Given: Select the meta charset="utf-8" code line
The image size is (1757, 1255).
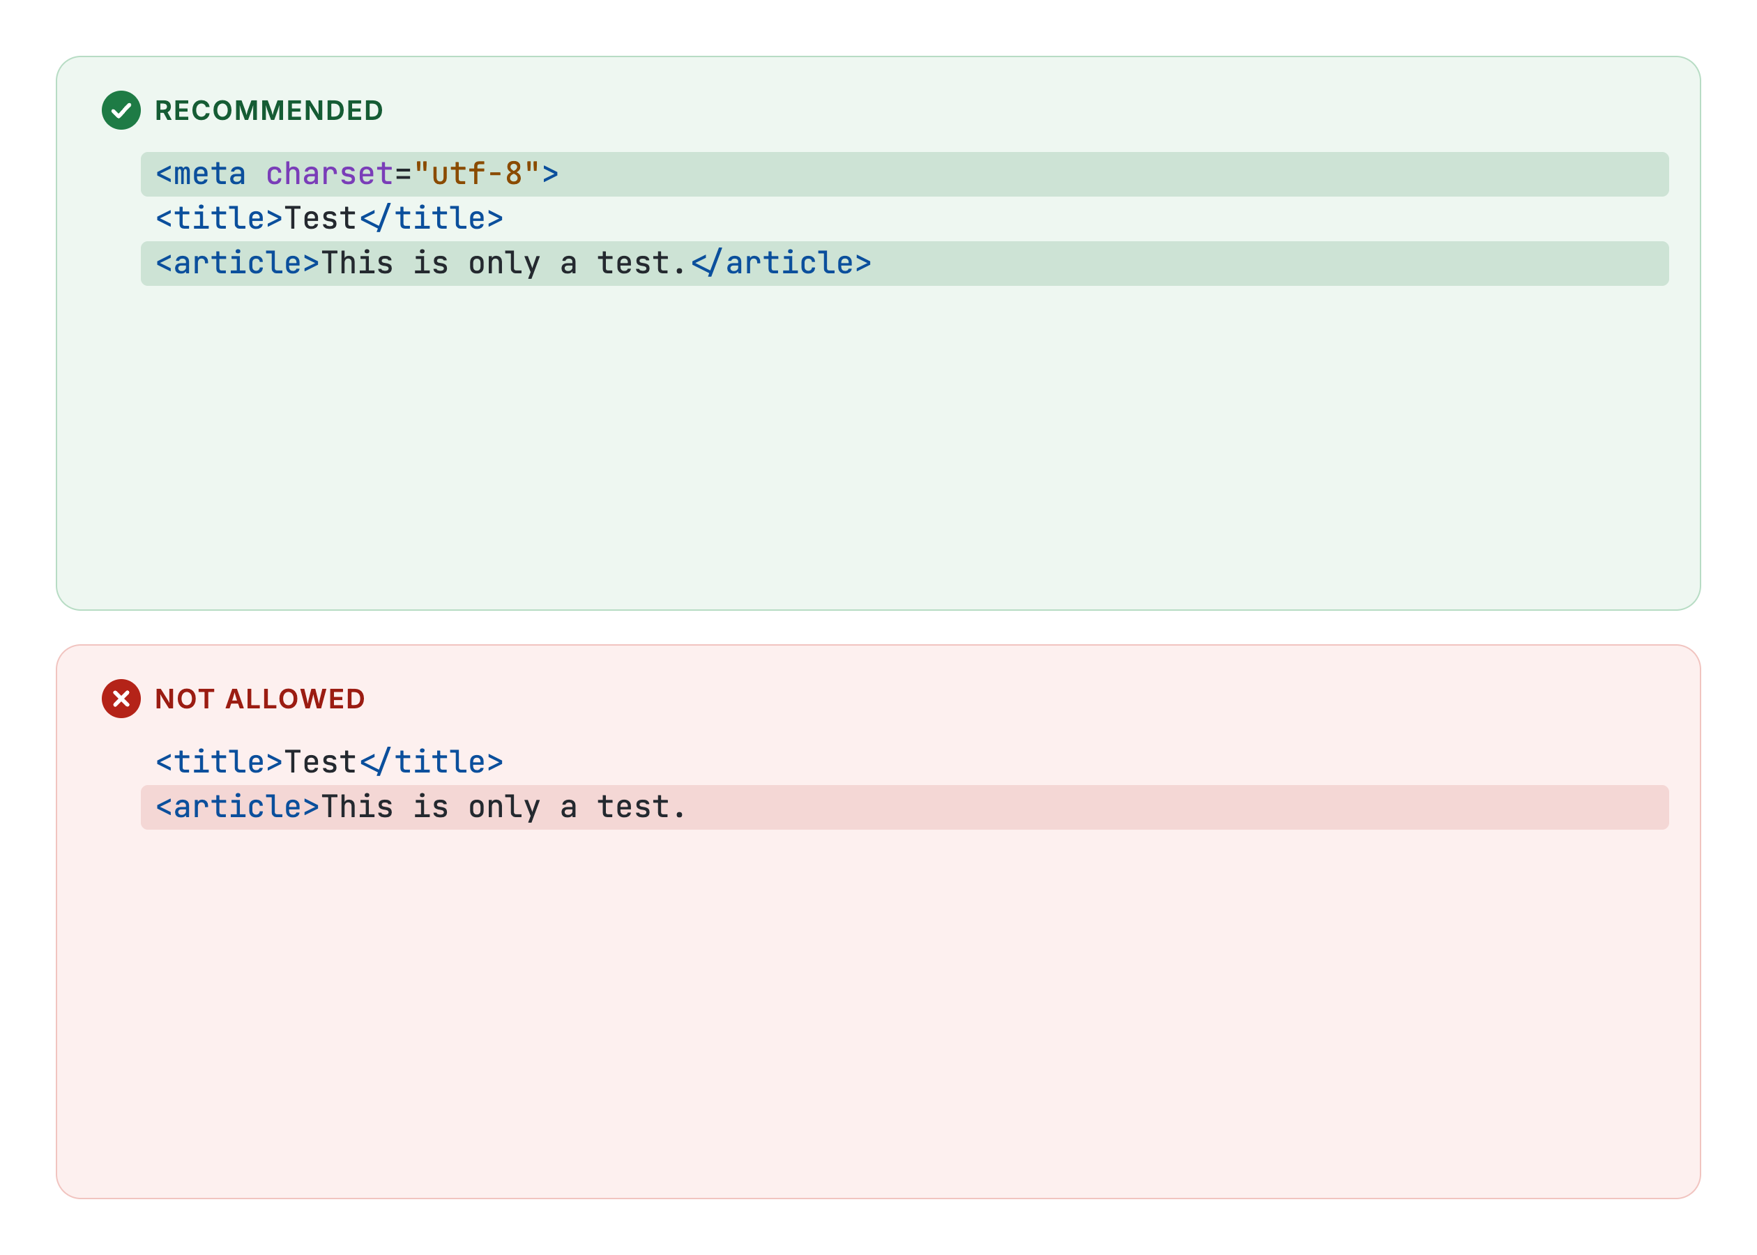Looking at the screenshot, I should pyautogui.click(x=905, y=174).
